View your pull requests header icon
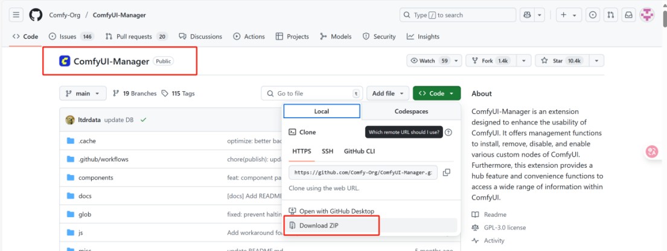 pos(610,15)
